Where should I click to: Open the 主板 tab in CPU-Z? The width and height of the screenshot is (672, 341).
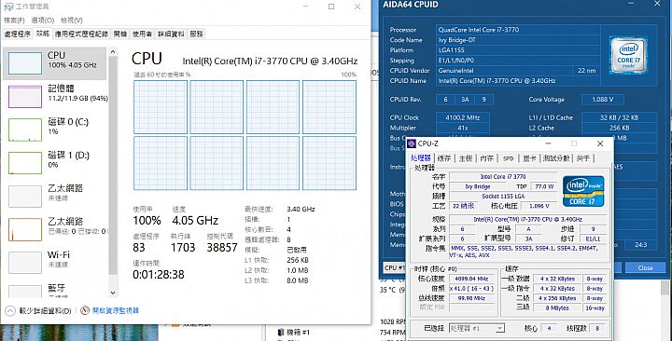pyautogui.click(x=466, y=158)
